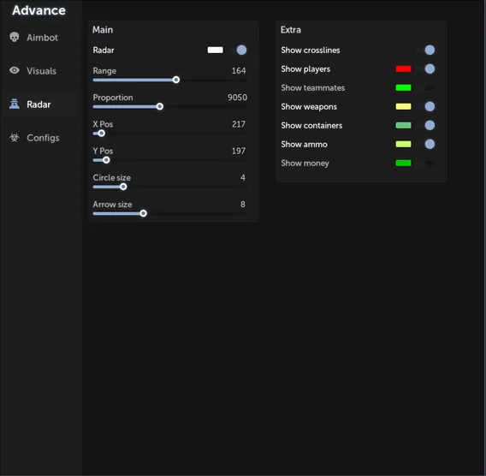This screenshot has width=486, height=476.
Task: Click the Advance title text
Action: coord(39,10)
